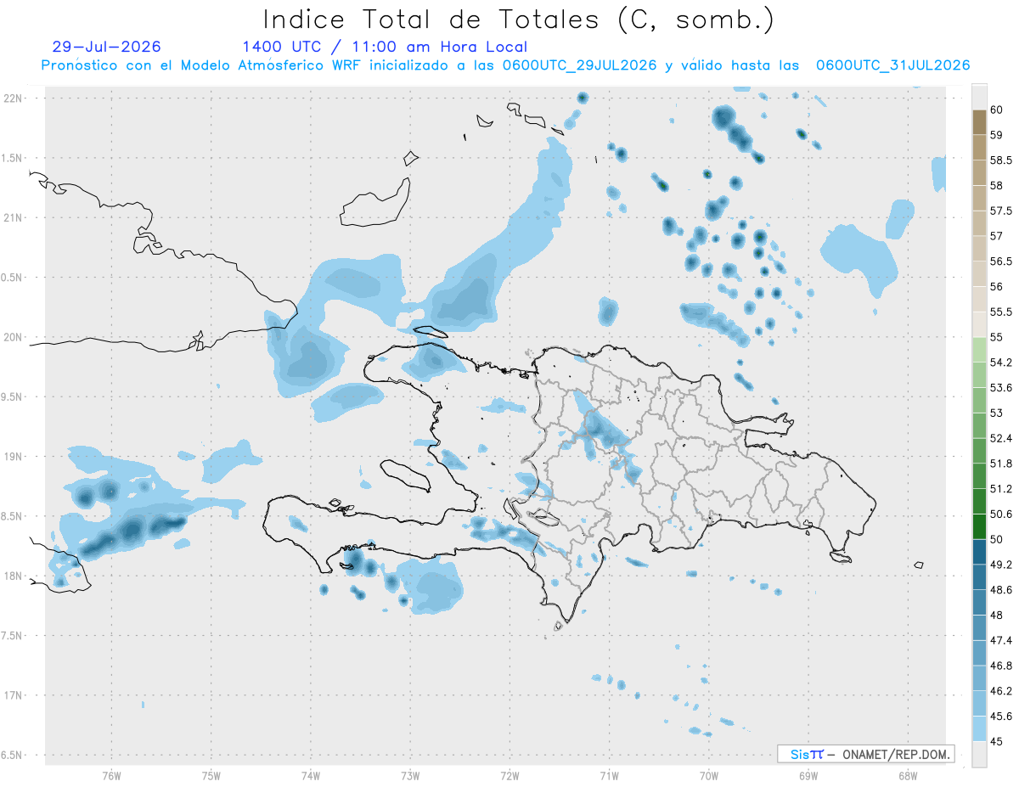Click the "60" value on color legend
Viewport: 1019px width, 787px height.
click(997, 110)
